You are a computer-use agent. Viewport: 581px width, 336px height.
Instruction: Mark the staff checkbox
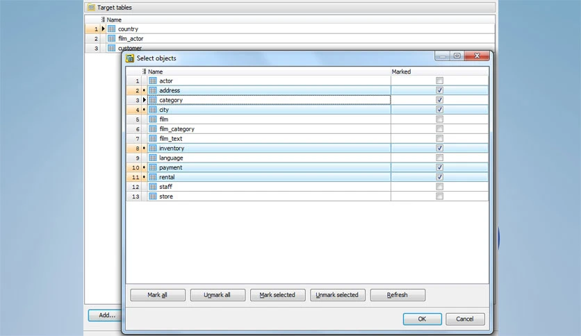point(439,187)
